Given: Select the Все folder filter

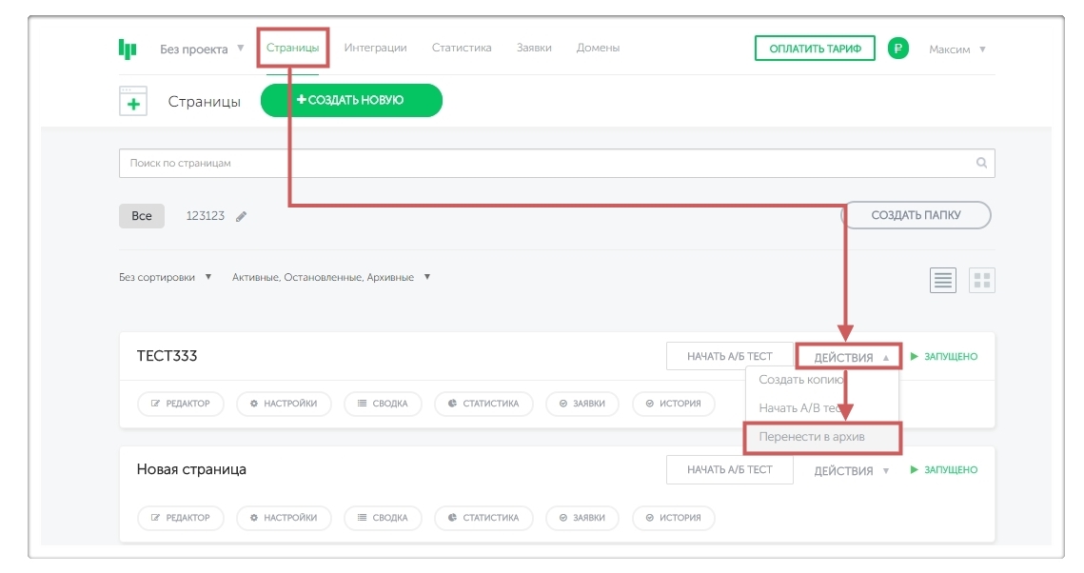Looking at the screenshot, I should [x=142, y=216].
